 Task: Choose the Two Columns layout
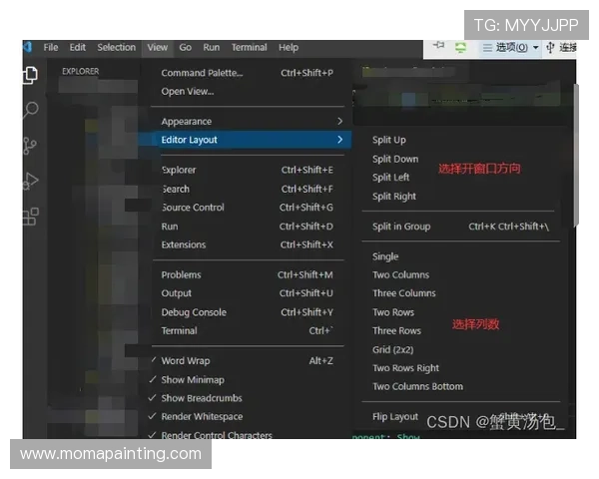(x=400, y=275)
